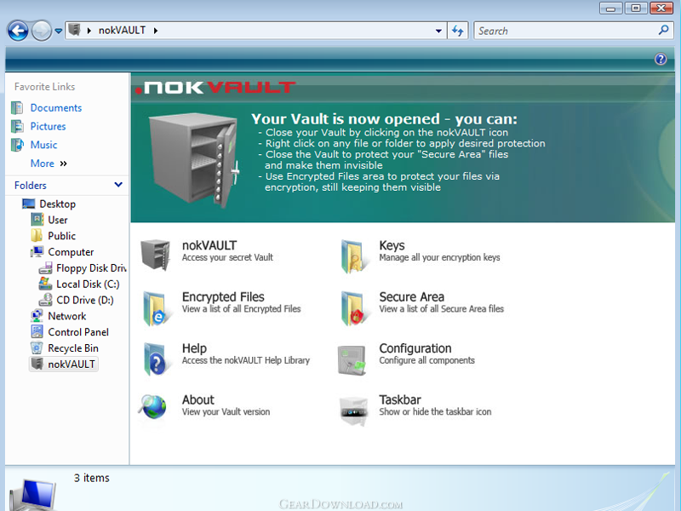The height and width of the screenshot is (511, 681).
Task: Click nokVAULT segment in address bar
Action: click(x=122, y=31)
